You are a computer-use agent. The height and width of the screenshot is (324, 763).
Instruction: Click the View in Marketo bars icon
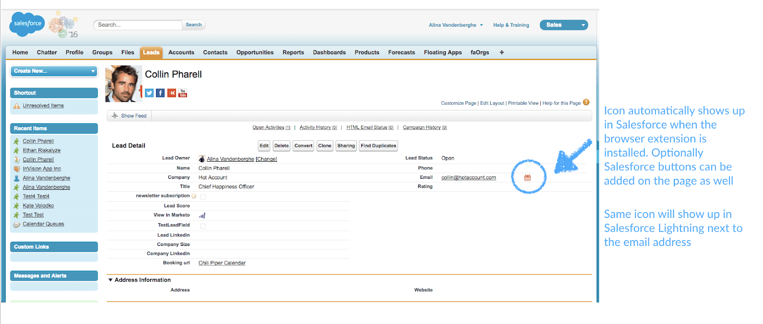[202, 216]
